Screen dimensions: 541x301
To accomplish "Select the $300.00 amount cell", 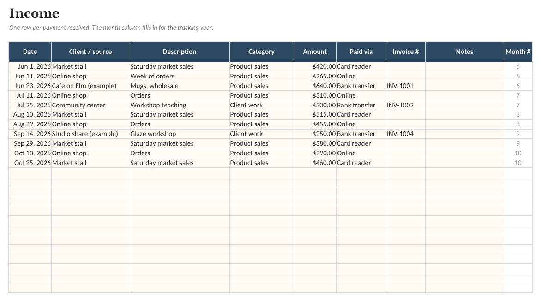I will pyautogui.click(x=315, y=105).
